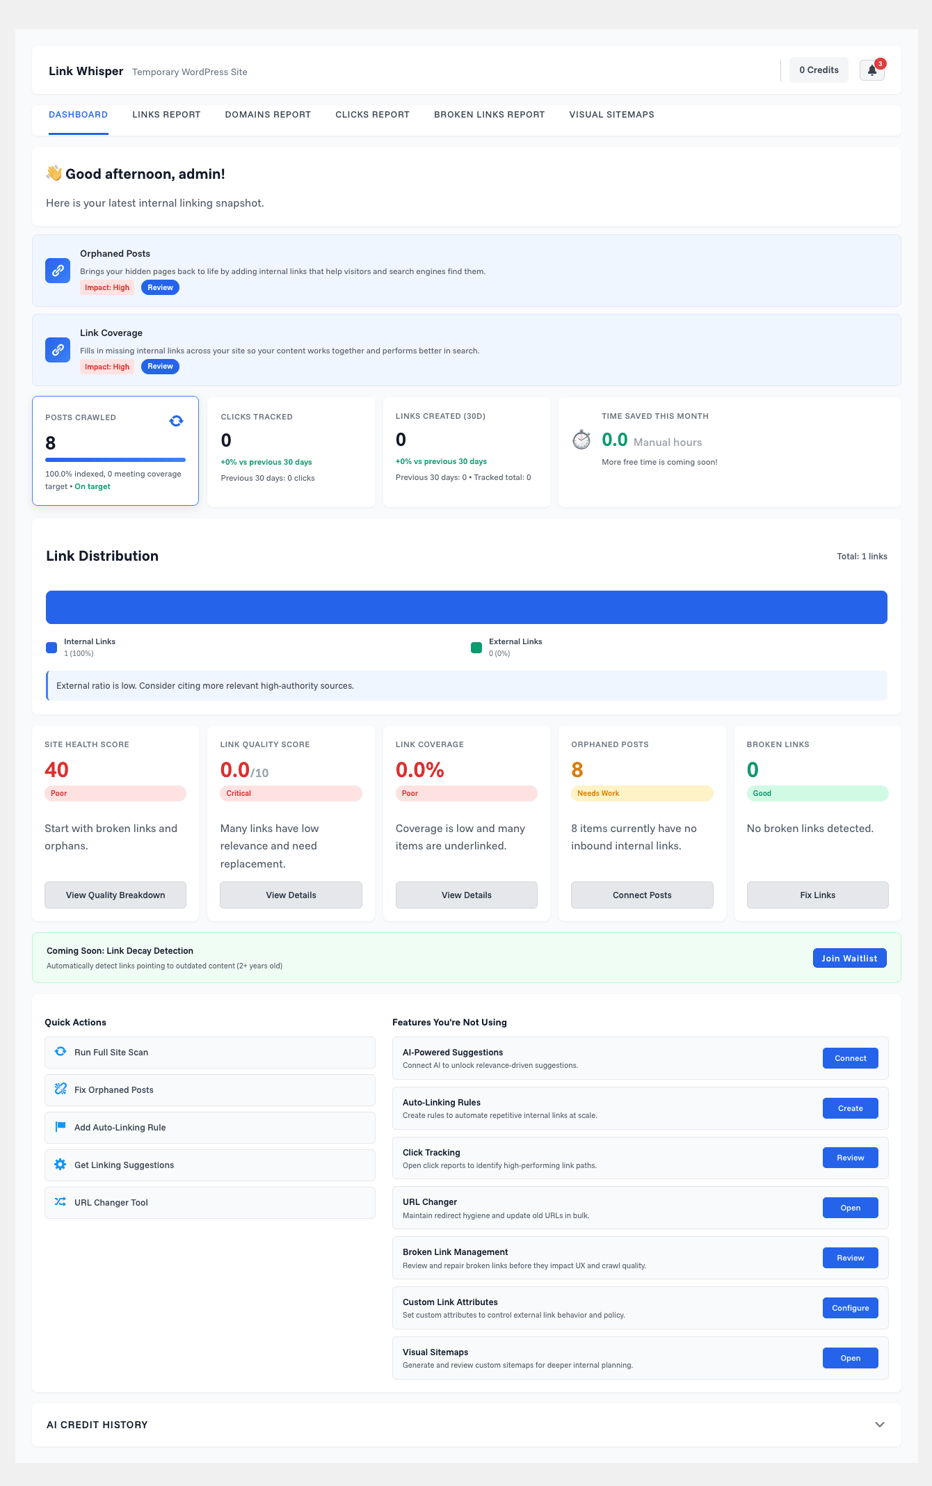Screen dimensions: 932x1486
Task: Click the Internal Links blue legend swatch
Action: click(x=51, y=648)
